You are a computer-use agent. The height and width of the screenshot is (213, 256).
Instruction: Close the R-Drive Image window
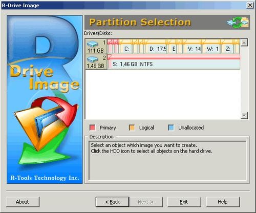250,5
